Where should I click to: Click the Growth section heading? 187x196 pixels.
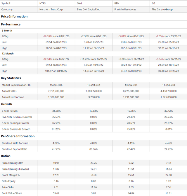click(6, 104)
